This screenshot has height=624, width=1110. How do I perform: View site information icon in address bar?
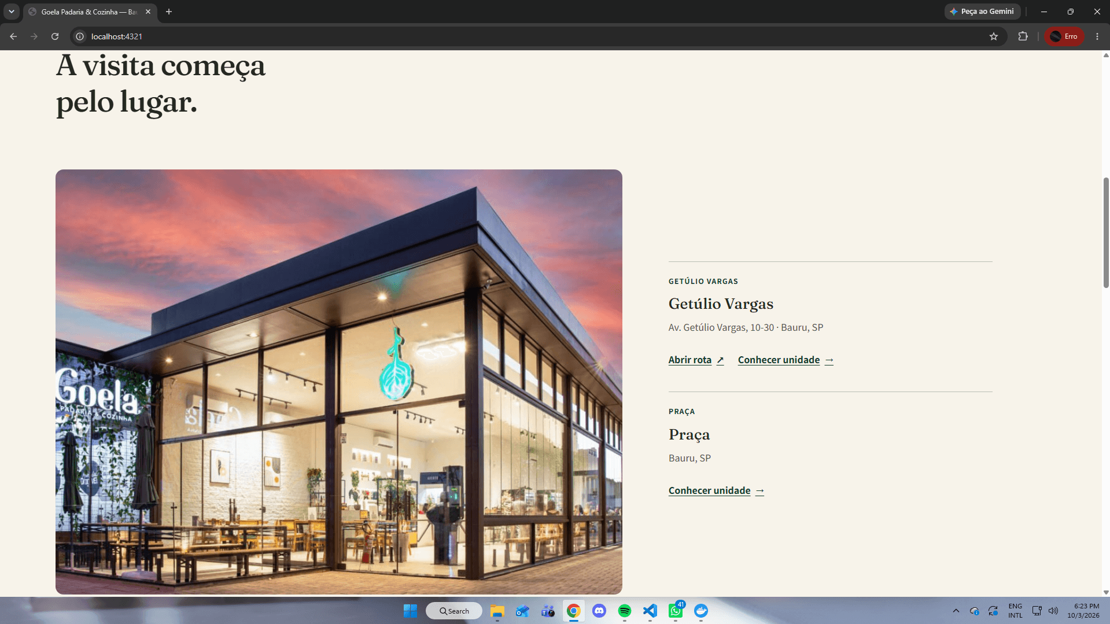[x=80, y=36]
